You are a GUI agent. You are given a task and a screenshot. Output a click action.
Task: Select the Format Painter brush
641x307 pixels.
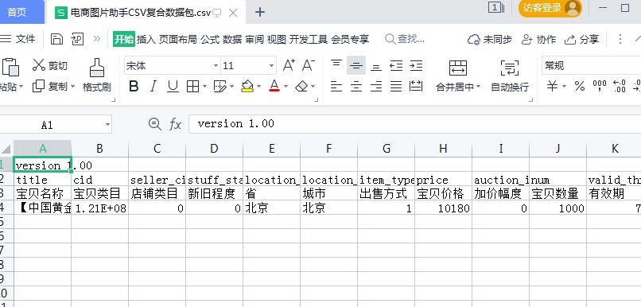pyautogui.click(x=97, y=75)
